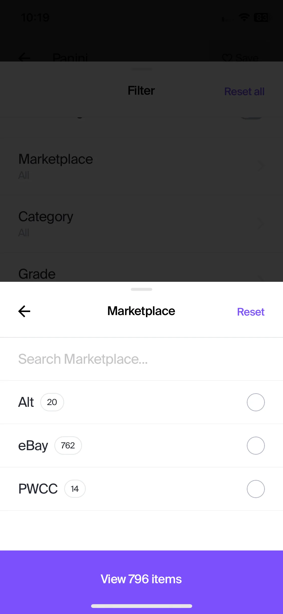Go back from the Marketplace sheet

click(x=24, y=311)
